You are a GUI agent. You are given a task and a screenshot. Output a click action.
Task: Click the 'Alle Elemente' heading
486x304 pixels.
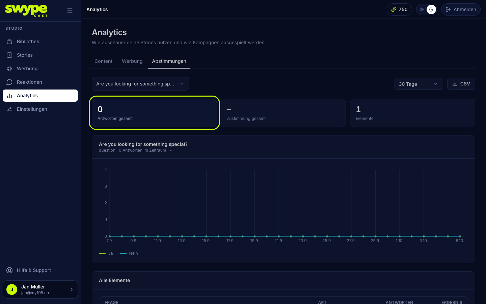coord(114,280)
